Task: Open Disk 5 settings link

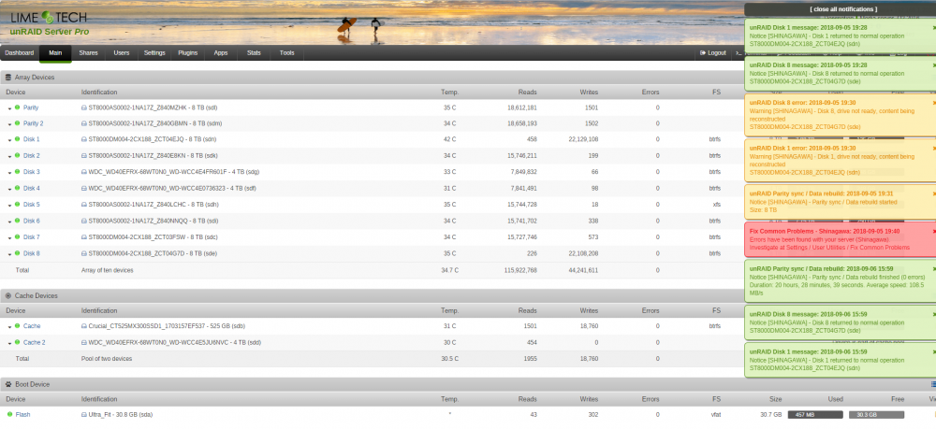Action: (x=32, y=205)
